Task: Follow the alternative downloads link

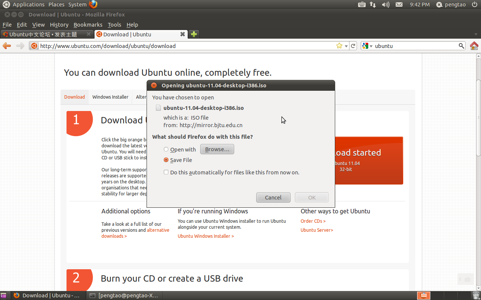Action: [136, 233]
